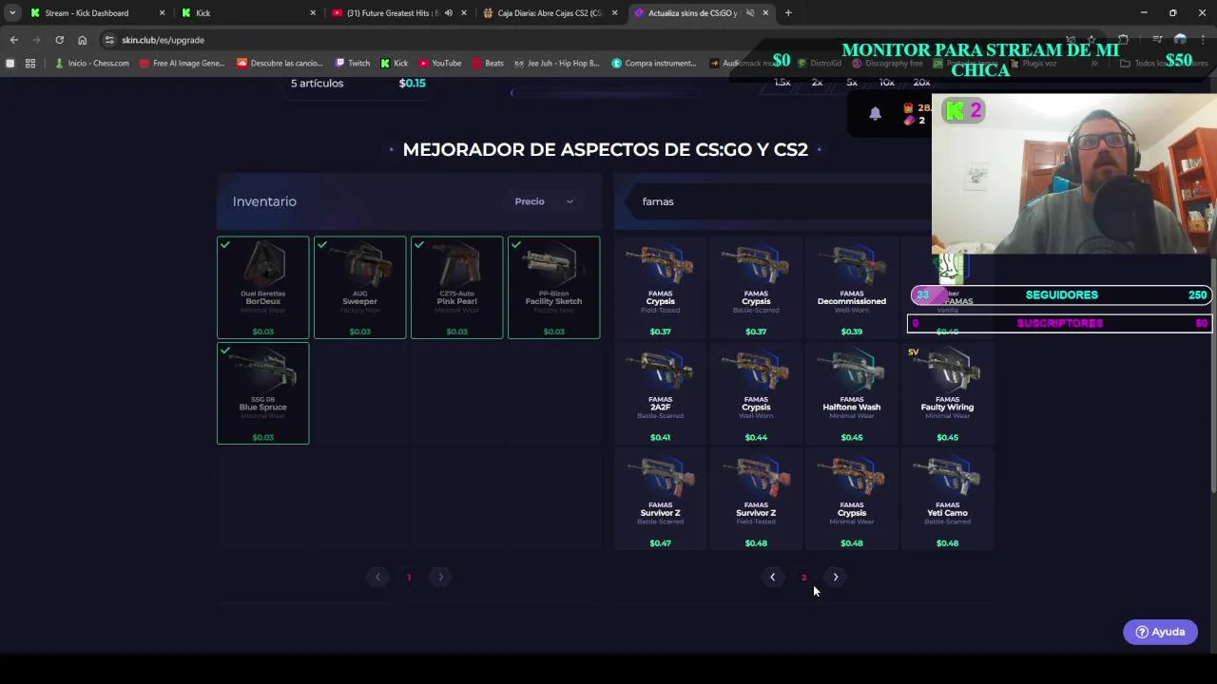This screenshot has width=1217, height=684.
Task: Mute the YouTube tab audio icon
Action: [450, 13]
